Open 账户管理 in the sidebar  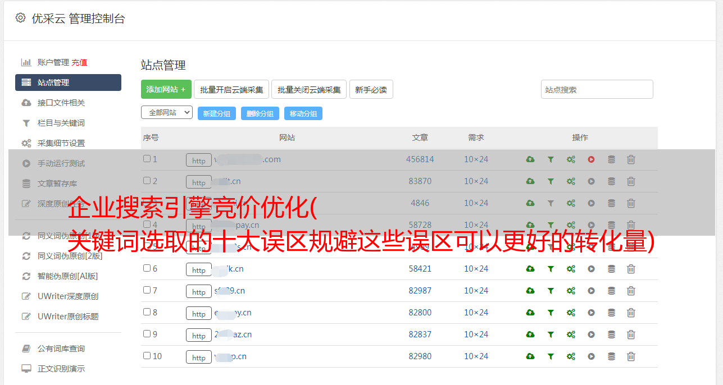point(53,62)
